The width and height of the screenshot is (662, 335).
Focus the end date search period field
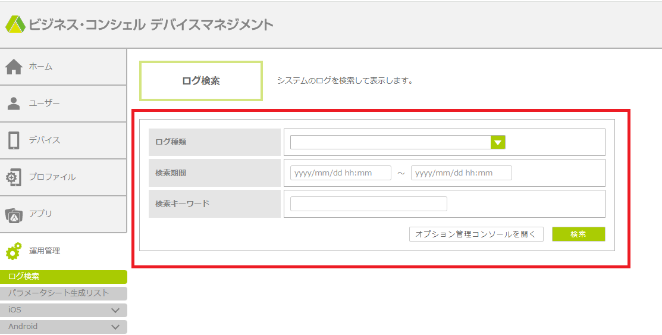461,173
